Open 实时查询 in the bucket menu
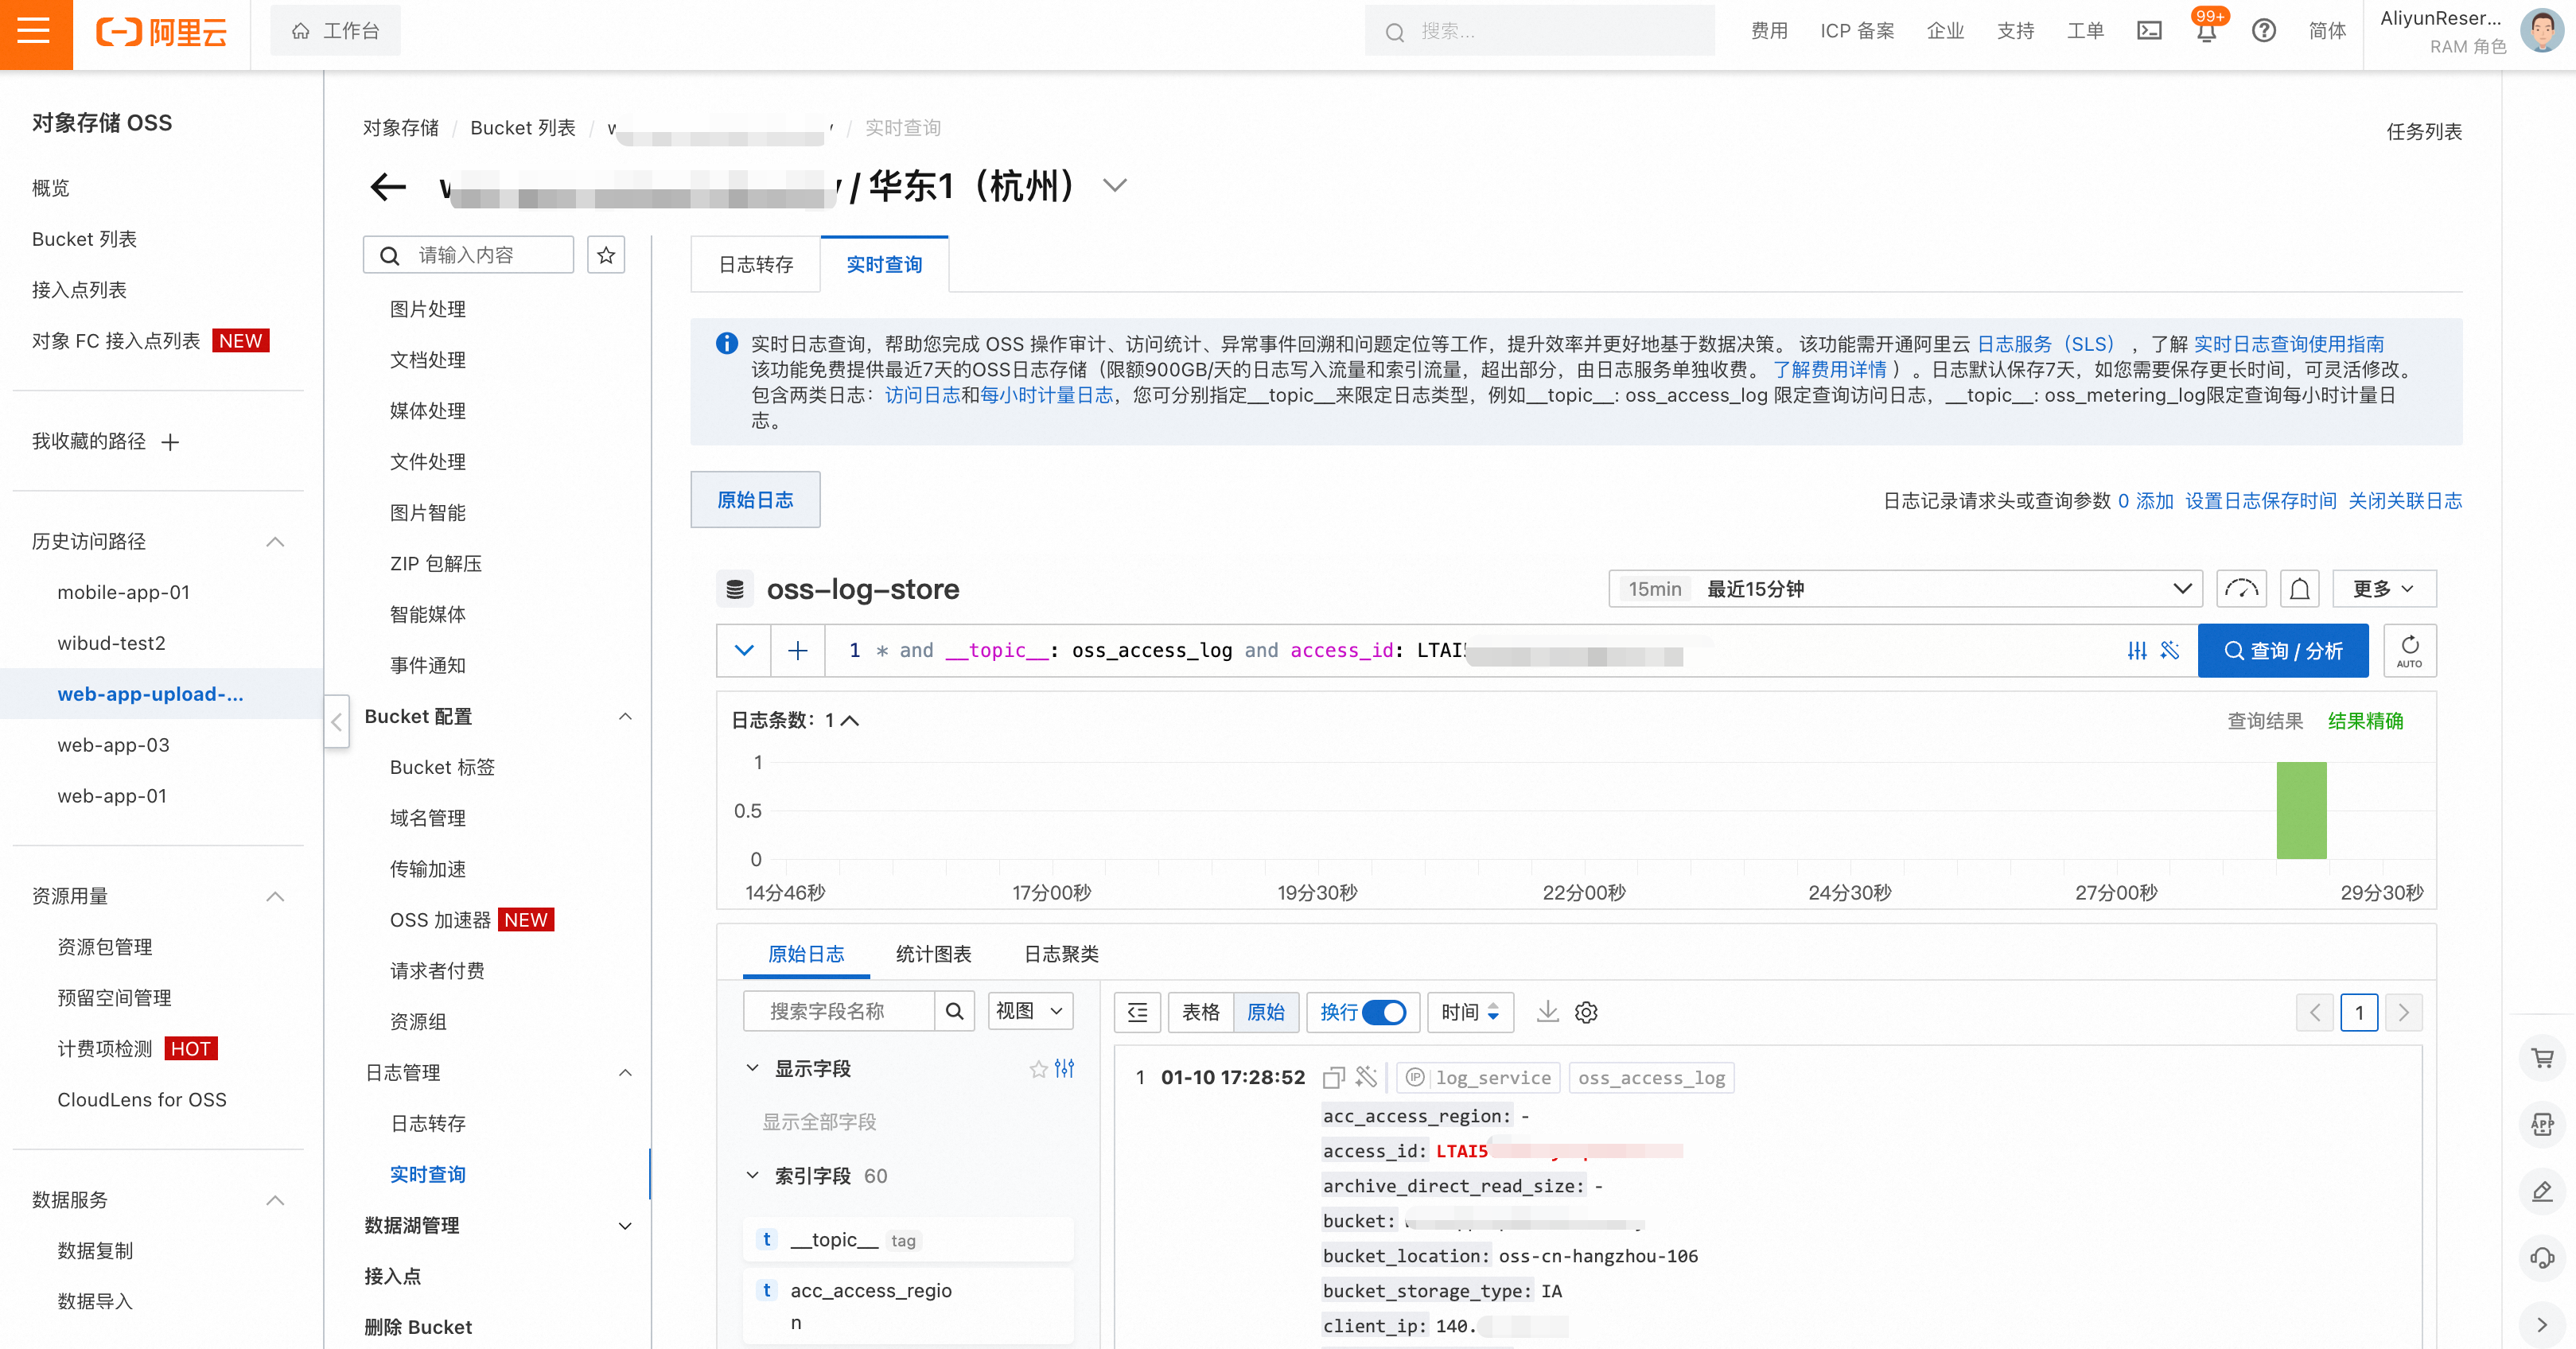The width and height of the screenshot is (2576, 1349). pyautogui.click(x=428, y=1175)
